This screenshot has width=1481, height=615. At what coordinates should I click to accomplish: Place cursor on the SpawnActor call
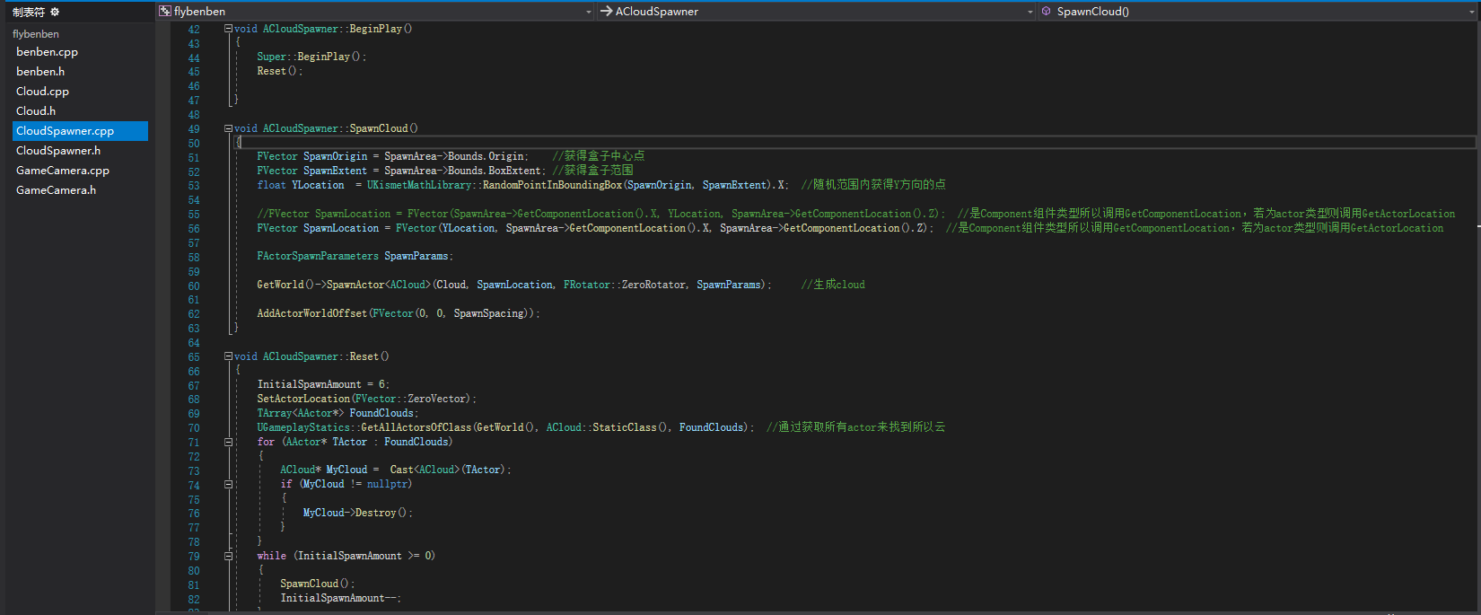click(355, 285)
